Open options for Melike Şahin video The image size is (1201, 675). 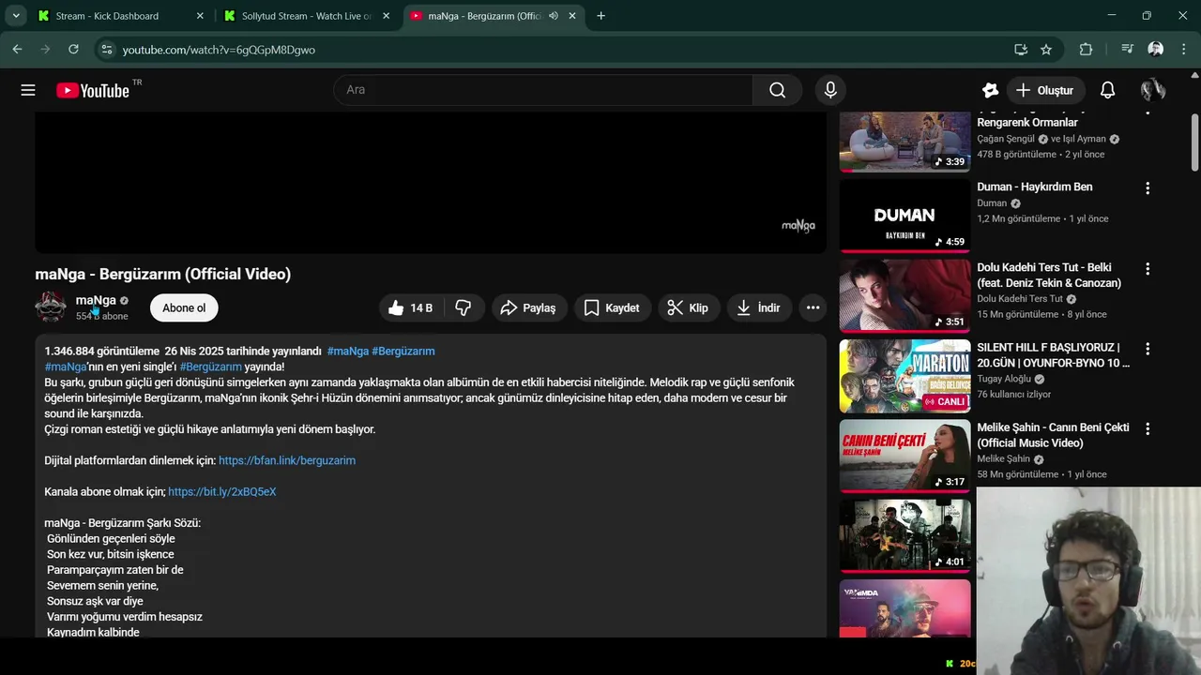coord(1148,428)
